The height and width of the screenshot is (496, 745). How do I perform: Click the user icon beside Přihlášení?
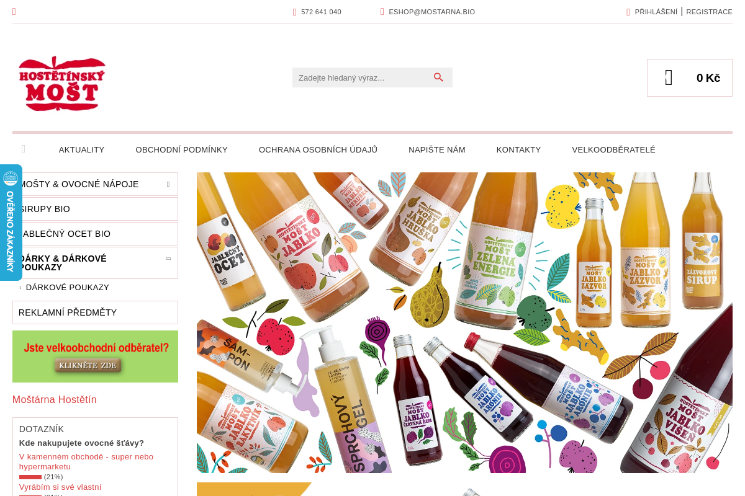pos(628,12)
